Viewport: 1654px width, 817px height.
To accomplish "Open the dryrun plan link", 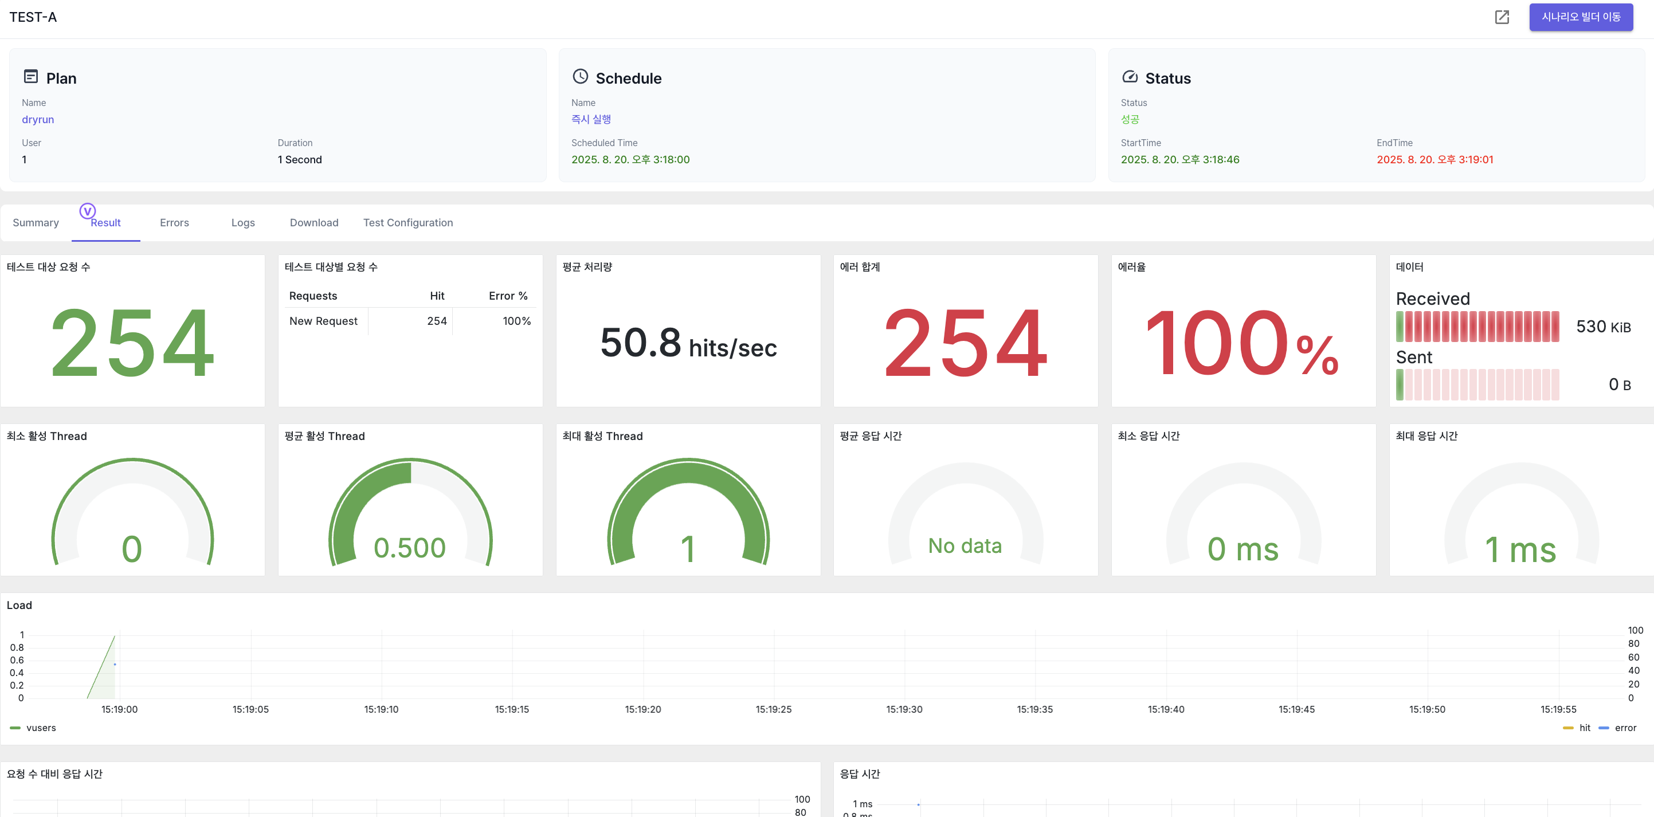I will (38, 119).
